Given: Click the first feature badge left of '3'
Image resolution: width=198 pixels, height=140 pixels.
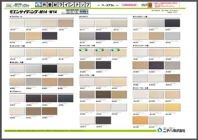Looking at the screenshot, I should (68, 12).
